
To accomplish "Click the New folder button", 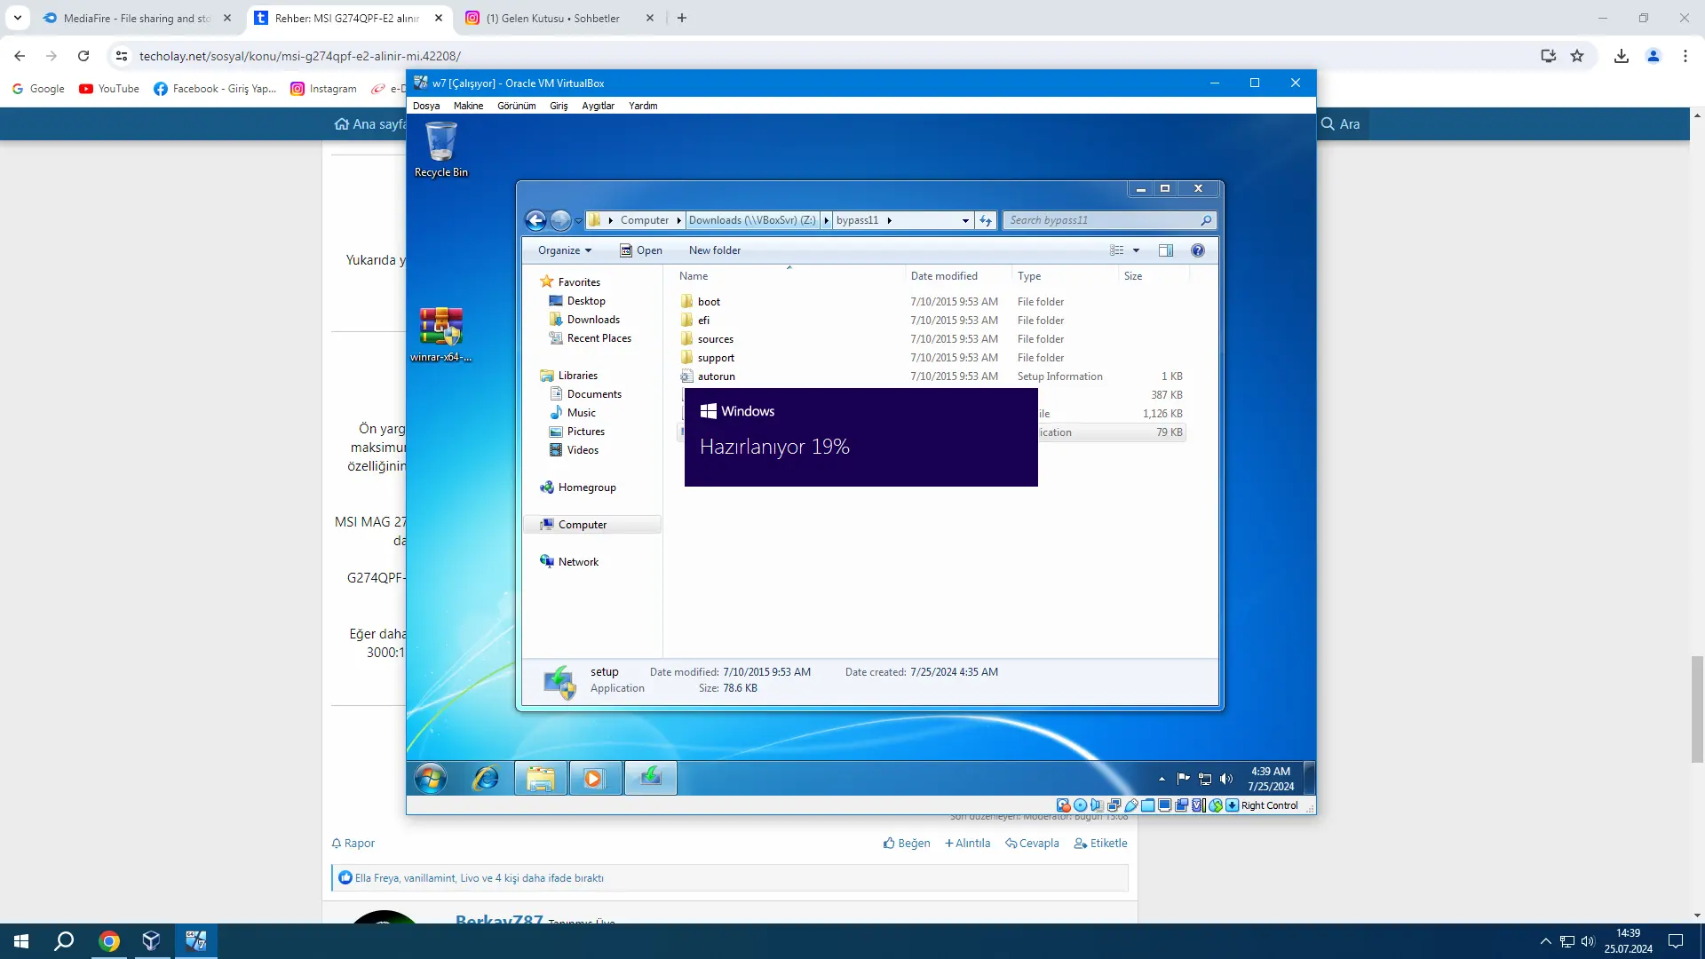I will click(714, 250).
